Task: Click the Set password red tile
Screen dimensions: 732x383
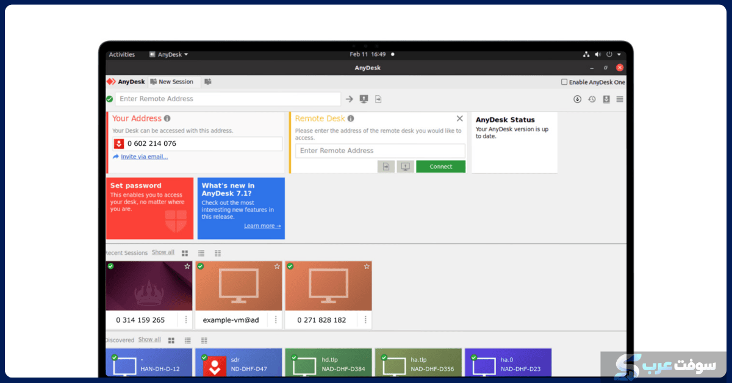Action: [150, 209]
